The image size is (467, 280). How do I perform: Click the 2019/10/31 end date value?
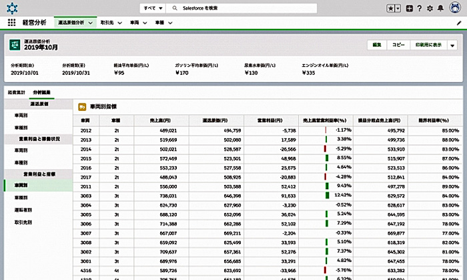76,73
